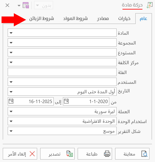Screen dimensions: 155x162
Task: Click the معاينة preview button
Action: (132, 154)
